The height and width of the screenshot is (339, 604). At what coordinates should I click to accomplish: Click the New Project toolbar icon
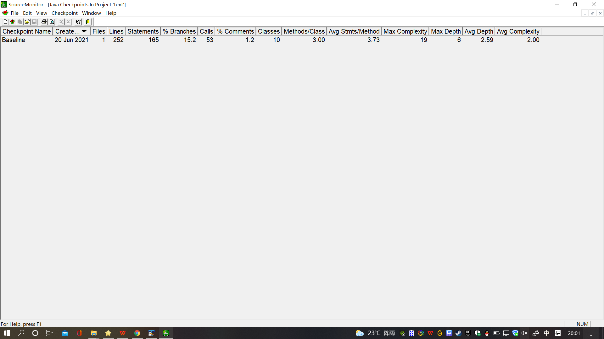click(x=5, y=22)
